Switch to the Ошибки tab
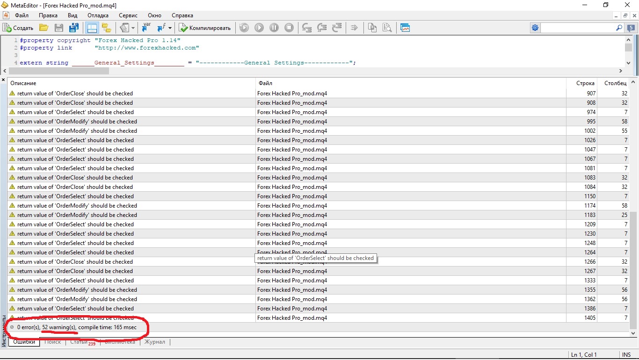Image resolution: width=639 pixels, height=360 pixels. pyautogui.click(x=24, y=342)
